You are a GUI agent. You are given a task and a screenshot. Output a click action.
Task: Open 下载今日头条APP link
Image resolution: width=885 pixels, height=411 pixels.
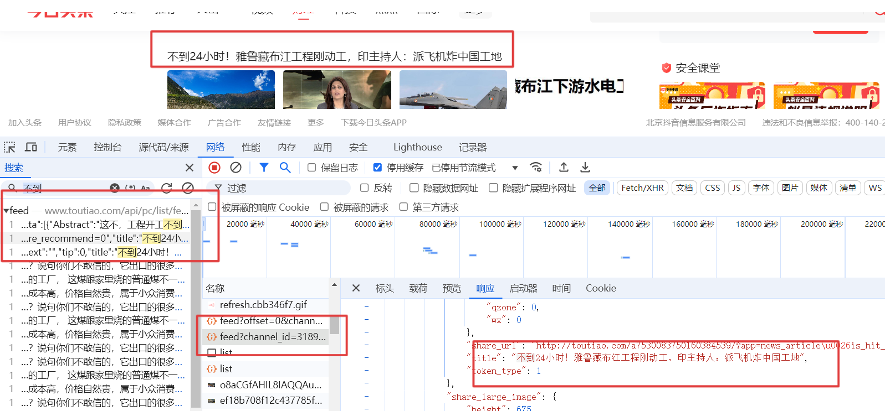[374, 122]
